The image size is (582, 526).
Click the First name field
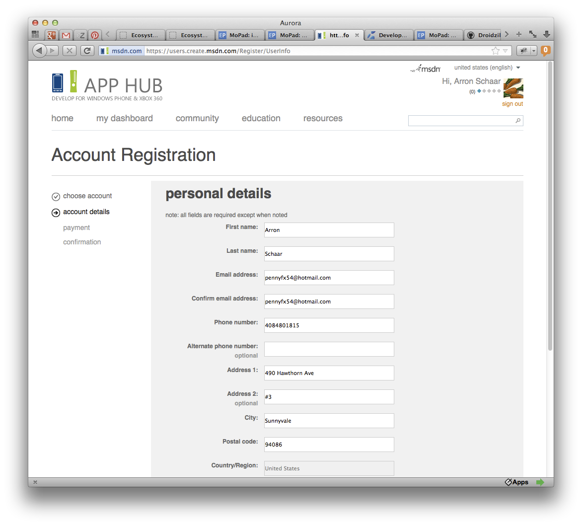[329, 230]
